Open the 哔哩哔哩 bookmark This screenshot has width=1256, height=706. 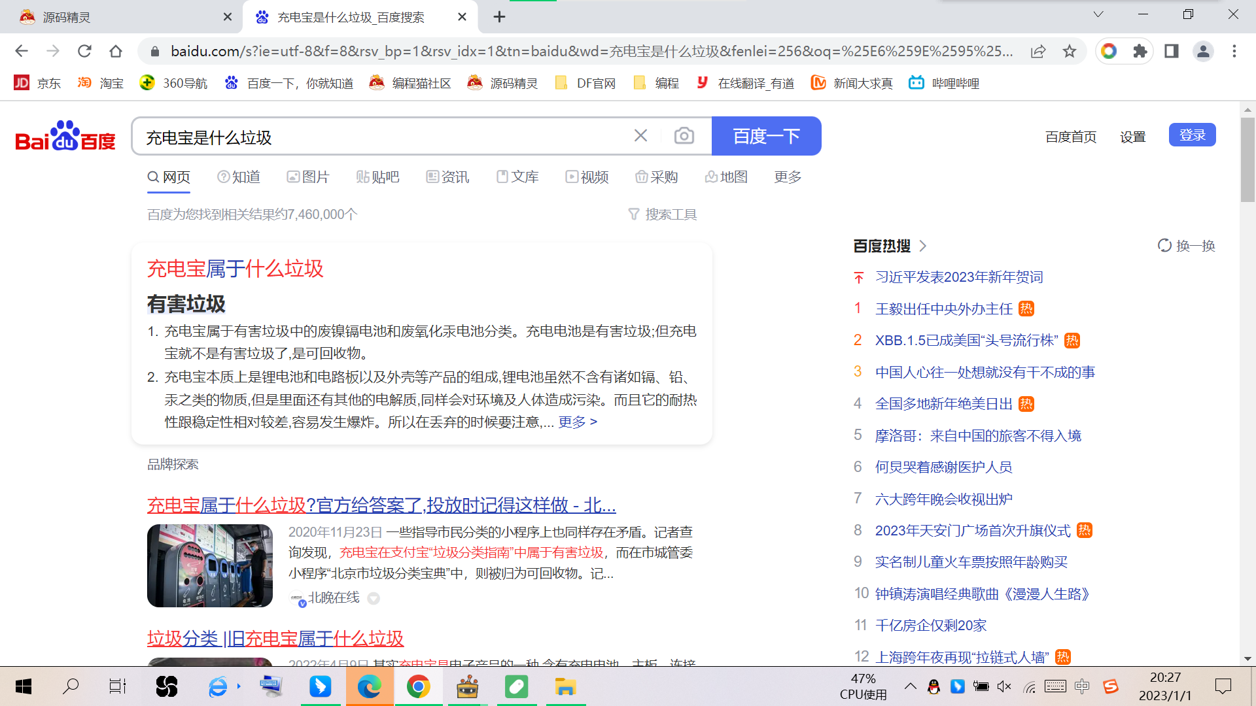(x=944, y=83)
